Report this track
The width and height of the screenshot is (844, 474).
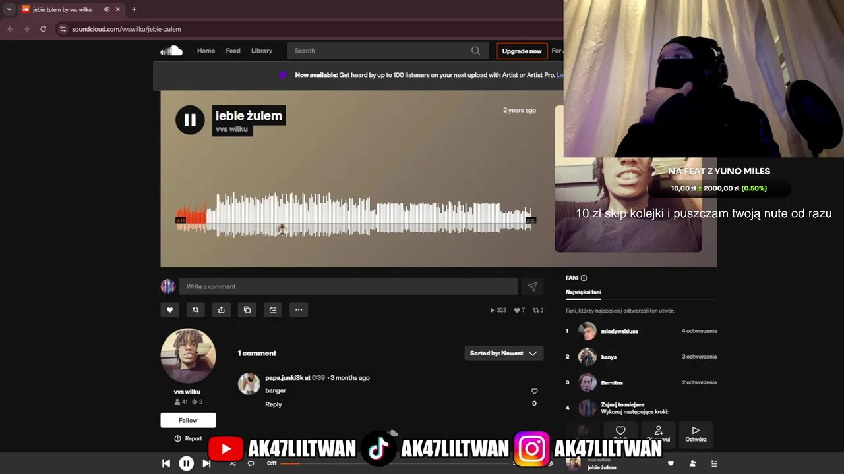(x=188, y=438)
